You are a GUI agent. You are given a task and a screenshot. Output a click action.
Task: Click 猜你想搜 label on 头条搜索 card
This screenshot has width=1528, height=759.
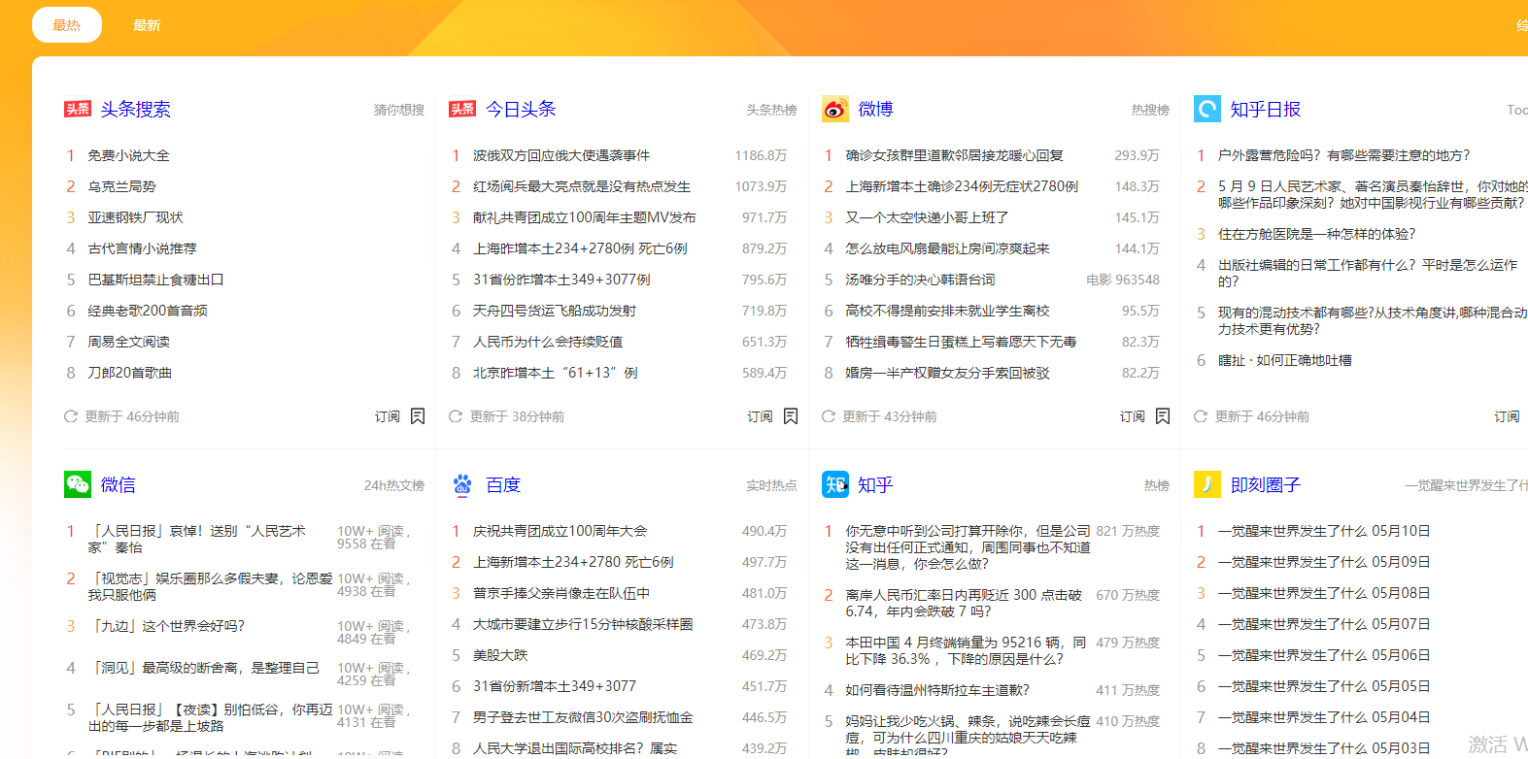[x=399, y=110]
